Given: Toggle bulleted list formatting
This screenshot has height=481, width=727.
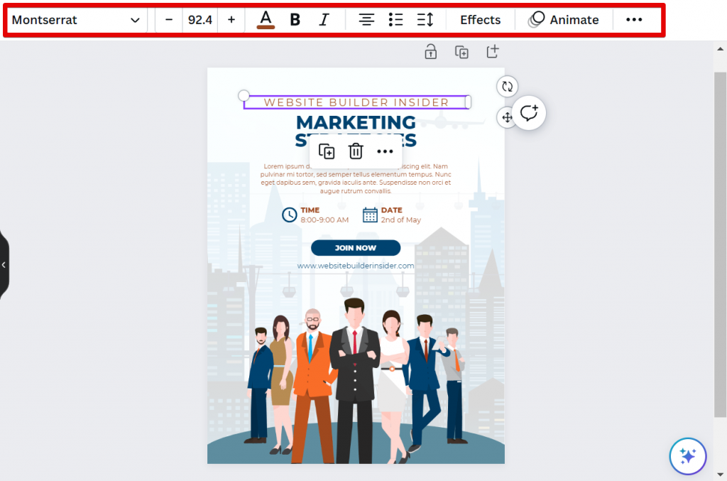Looking at the screenshot, I should click(395, 20).
